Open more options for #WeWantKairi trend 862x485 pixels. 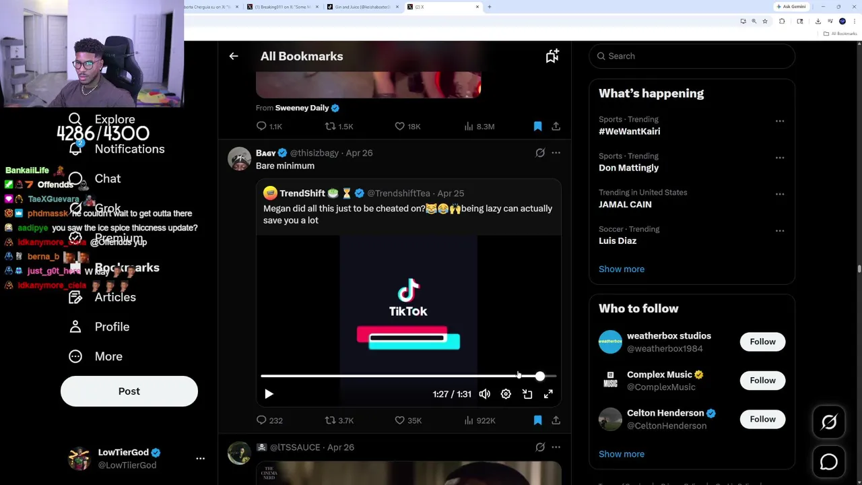(x=780, y=121)
